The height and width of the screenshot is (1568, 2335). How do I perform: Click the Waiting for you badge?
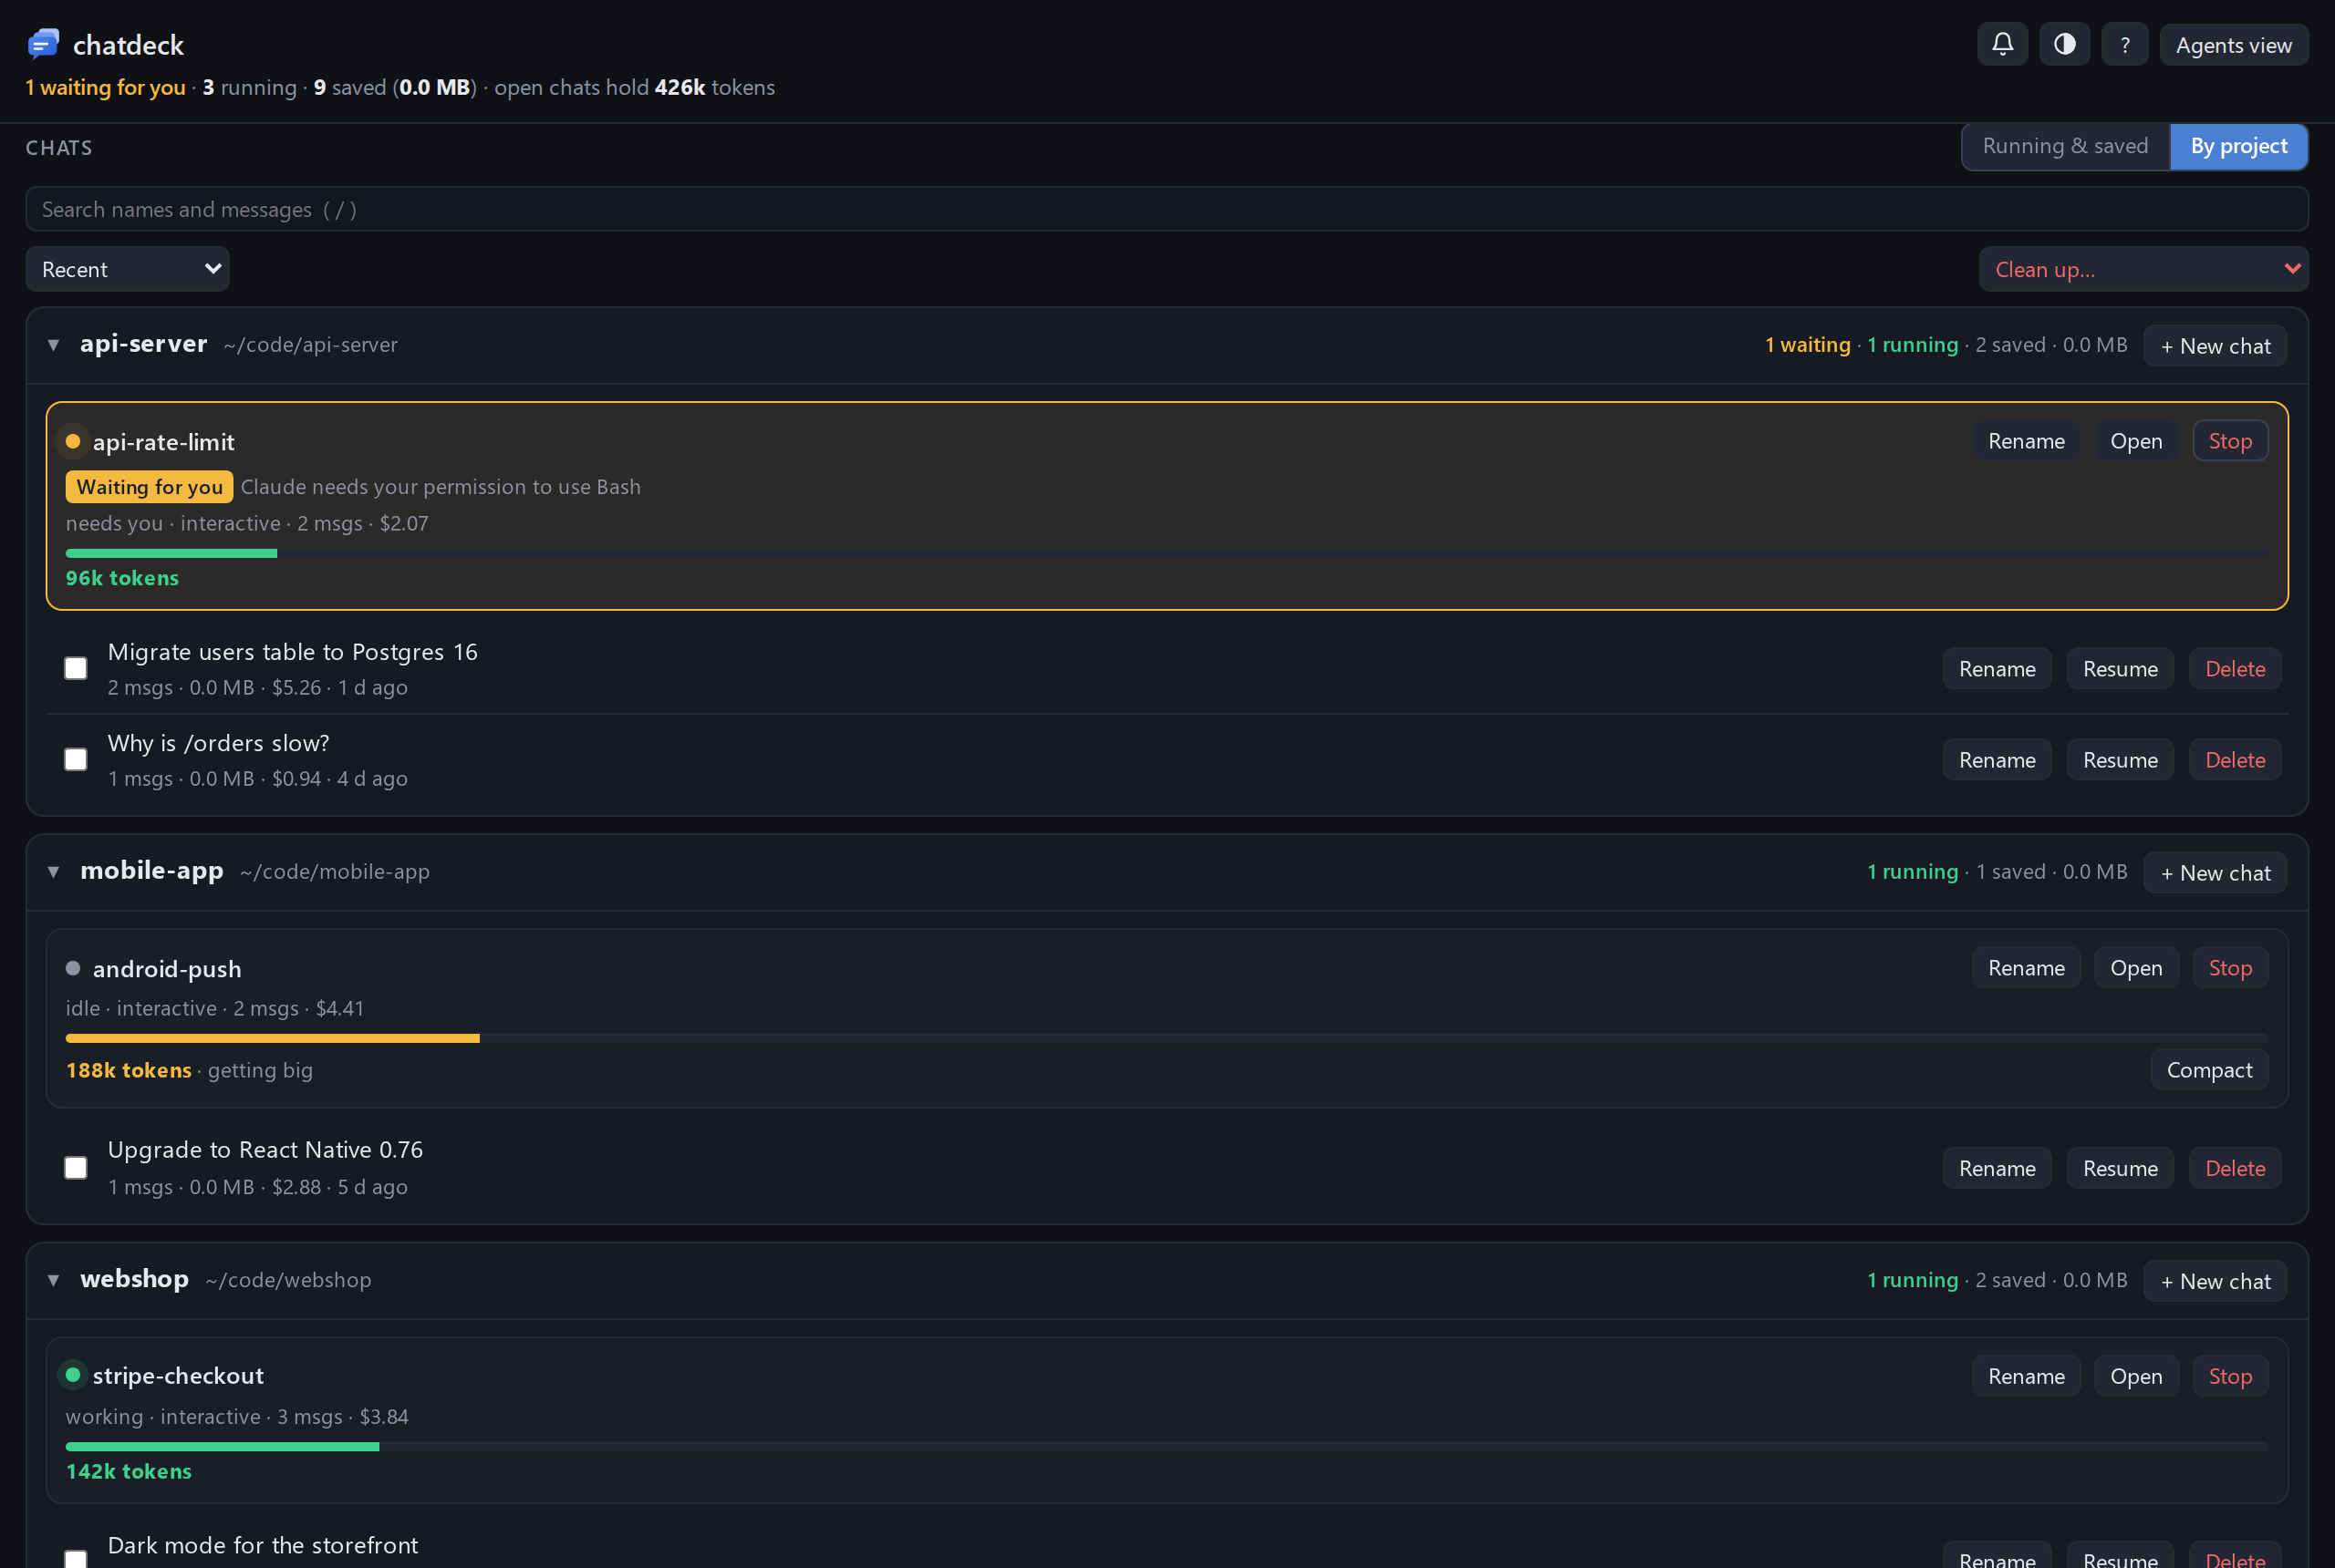[149, 487]
